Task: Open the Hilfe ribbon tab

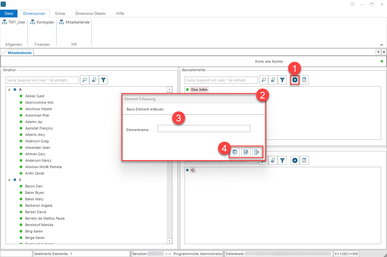Action: [120, 14]
